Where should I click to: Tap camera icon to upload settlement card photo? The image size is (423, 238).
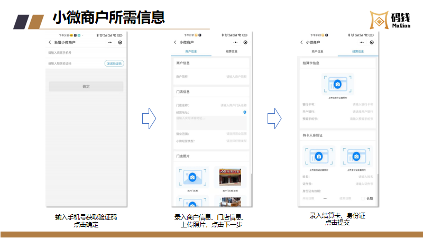click(x=337, y=84)
